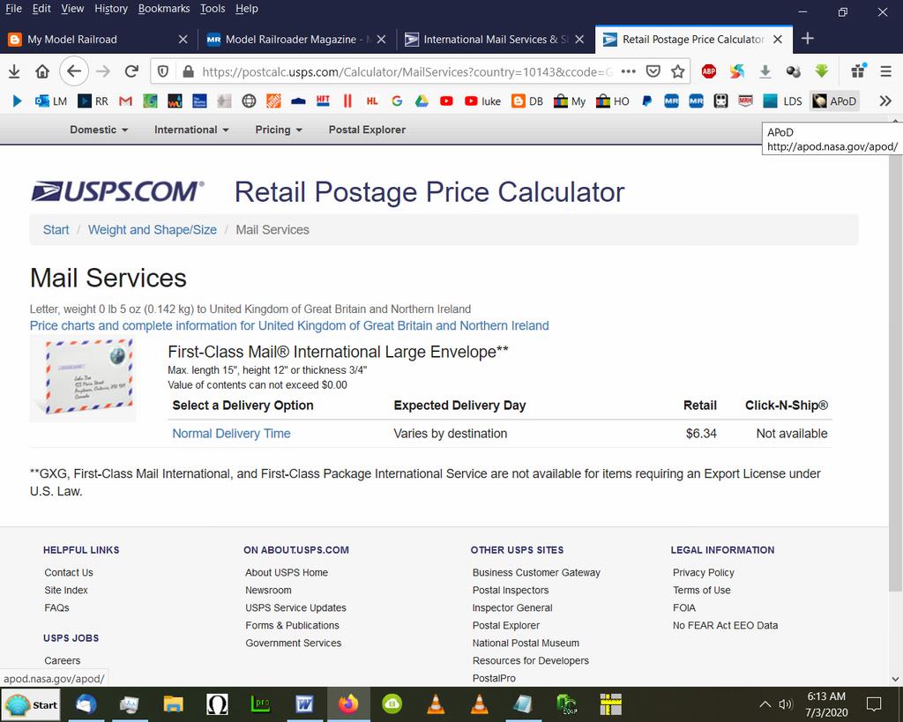Click the page vertical scrollbar
The height and width of the screenshot is (722, 903).
coord(895,368)
